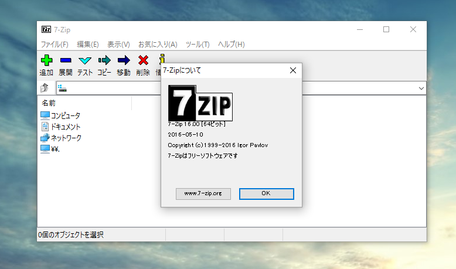Select the コンピュータ item
456x269 pixels.
coord(60,115)
